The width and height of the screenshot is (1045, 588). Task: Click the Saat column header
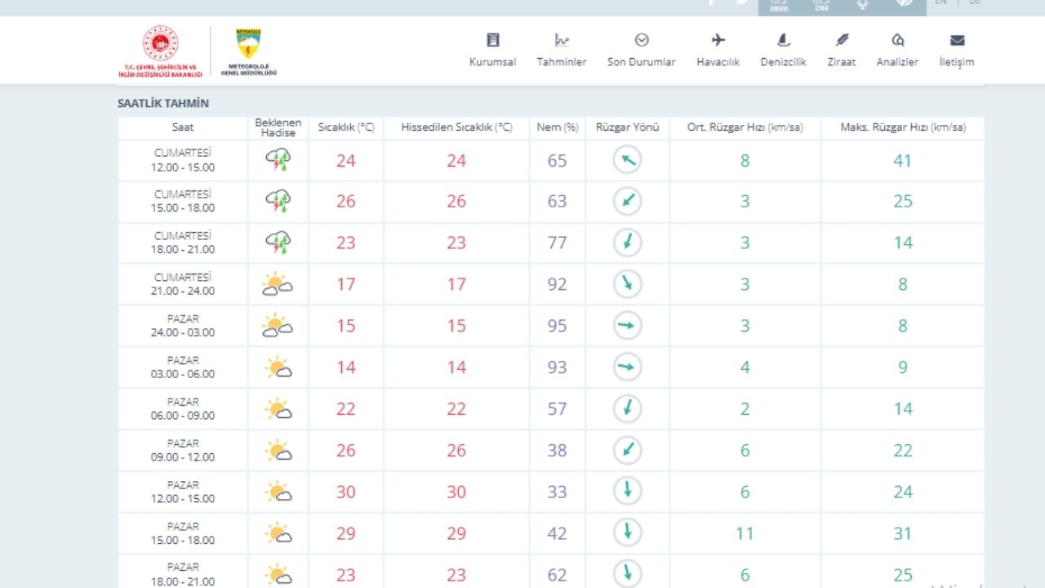183,127
